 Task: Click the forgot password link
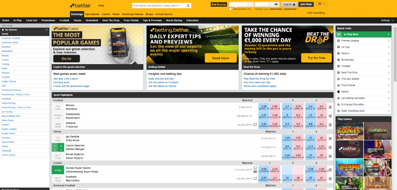[x=290, y=9]
